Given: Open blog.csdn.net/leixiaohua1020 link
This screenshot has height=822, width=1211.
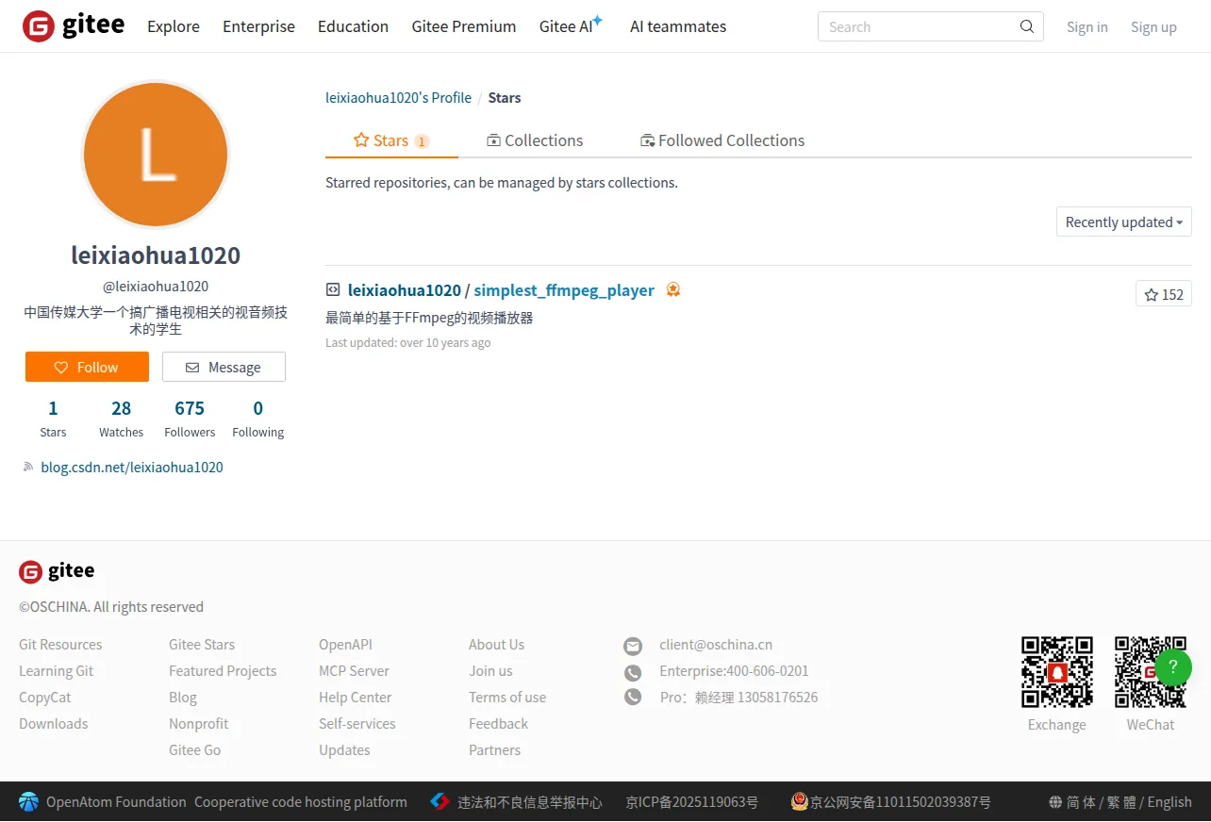Looking at the screenshot, I should tap(132, 468).
